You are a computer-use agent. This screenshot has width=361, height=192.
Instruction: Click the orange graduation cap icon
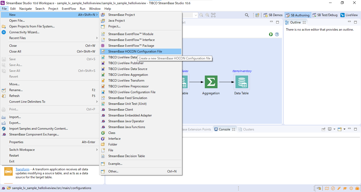tap(345, 188)
